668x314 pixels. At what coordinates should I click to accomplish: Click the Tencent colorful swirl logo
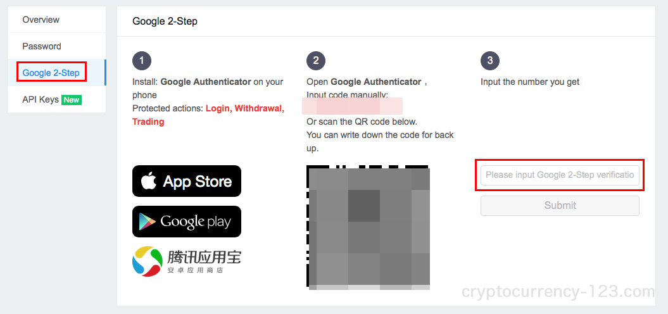[147, 261]
